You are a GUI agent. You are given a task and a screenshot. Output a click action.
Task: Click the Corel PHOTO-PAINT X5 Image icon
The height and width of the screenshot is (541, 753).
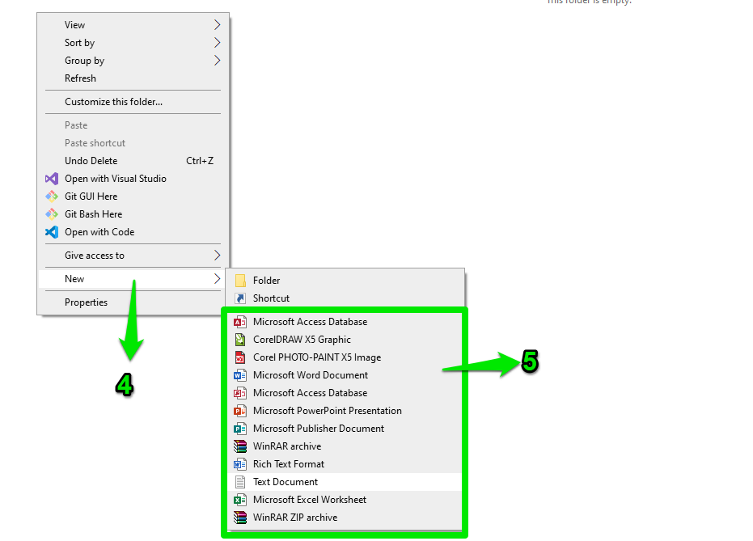click(240, 357)
